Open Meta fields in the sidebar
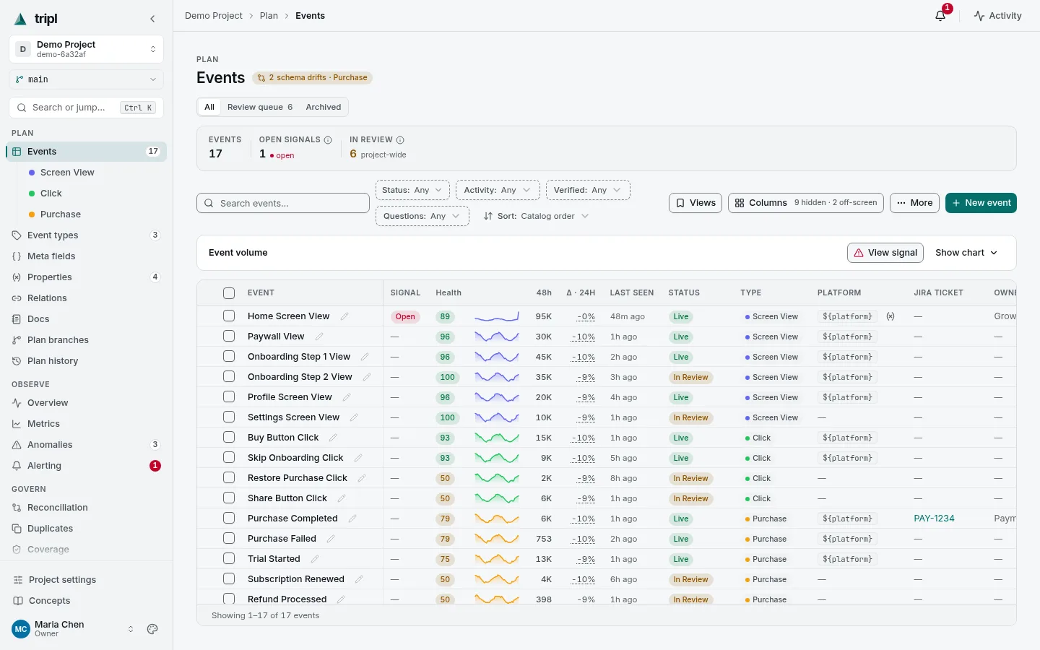1040x650 pixels. pos(87,256)
